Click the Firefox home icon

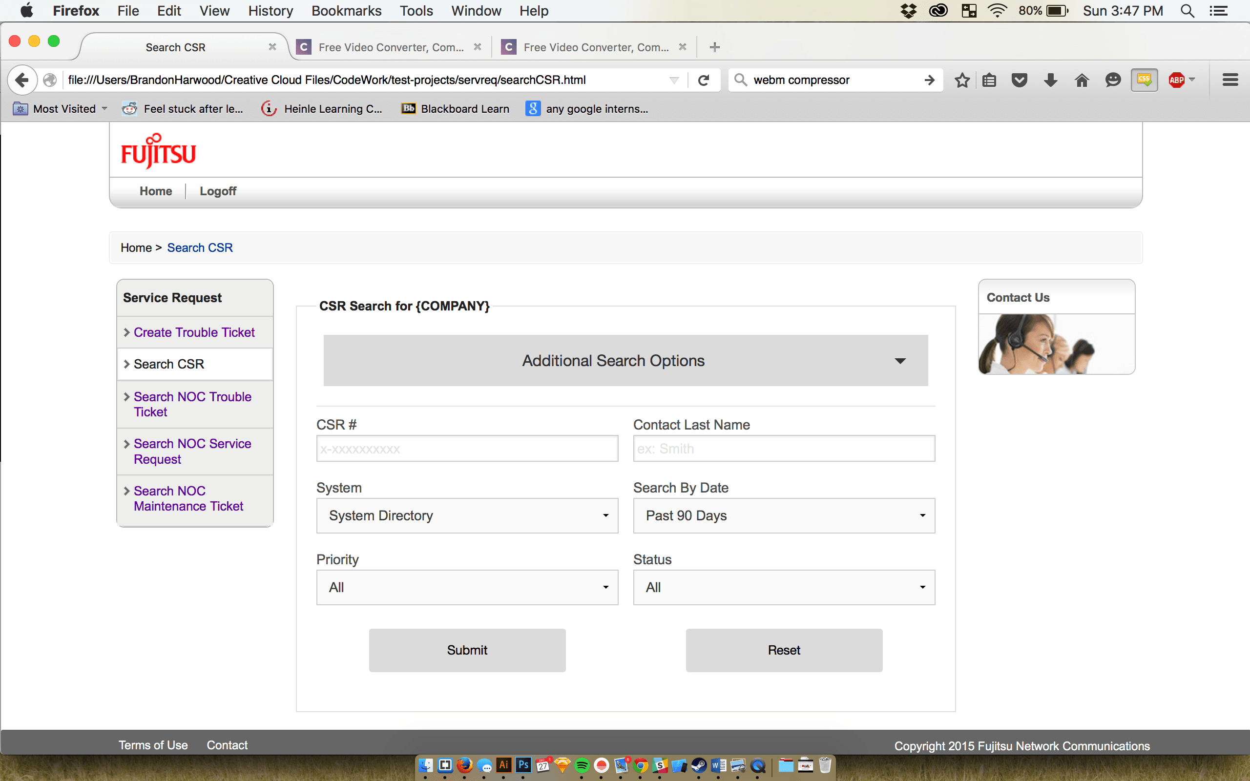point(1082,80)
